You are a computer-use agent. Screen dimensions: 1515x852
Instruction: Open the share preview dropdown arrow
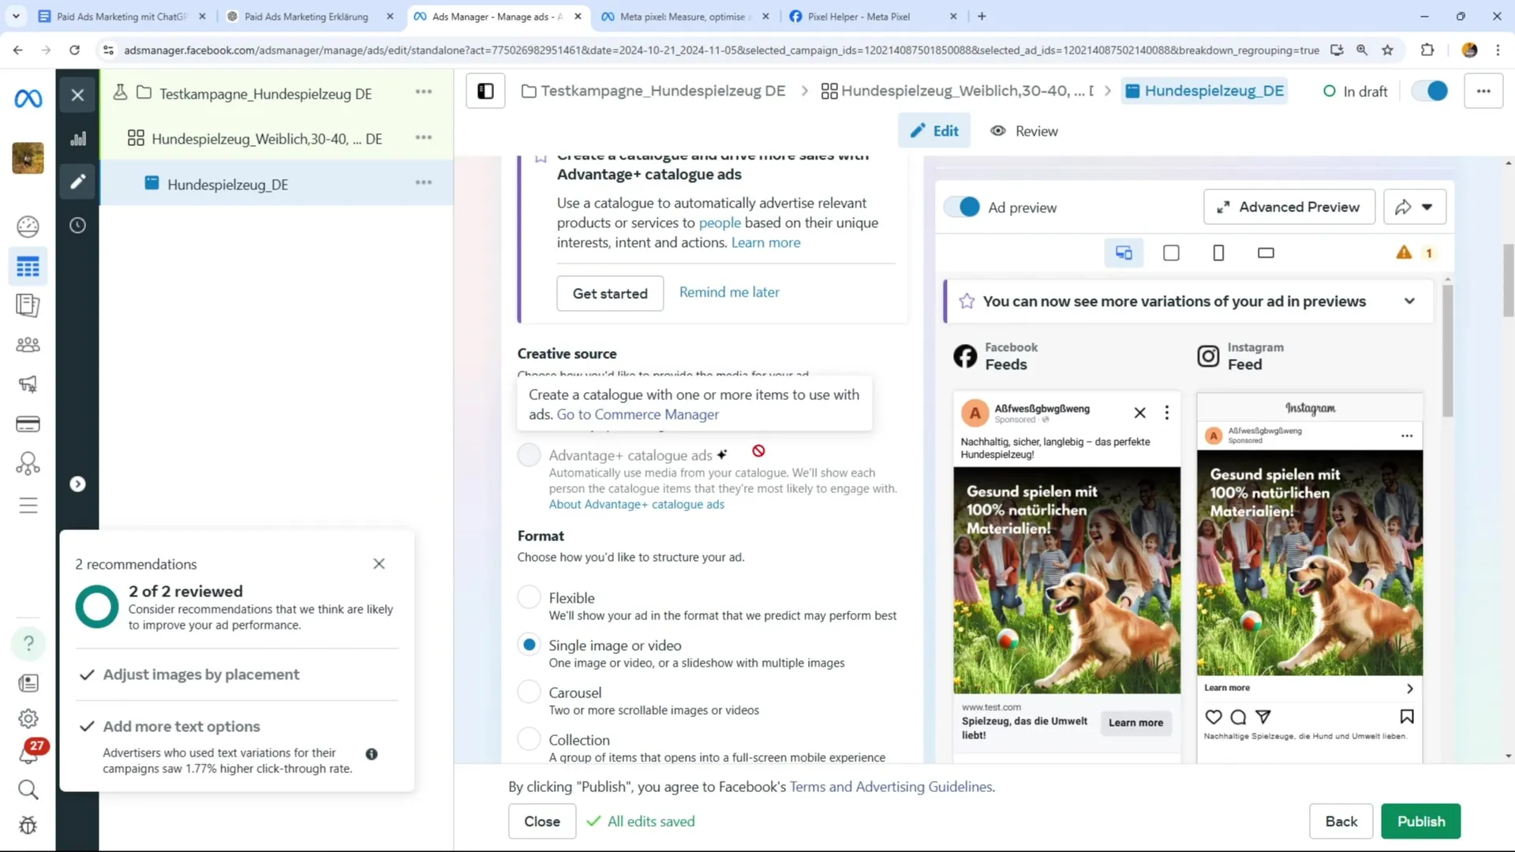[x=1427, y=207]
